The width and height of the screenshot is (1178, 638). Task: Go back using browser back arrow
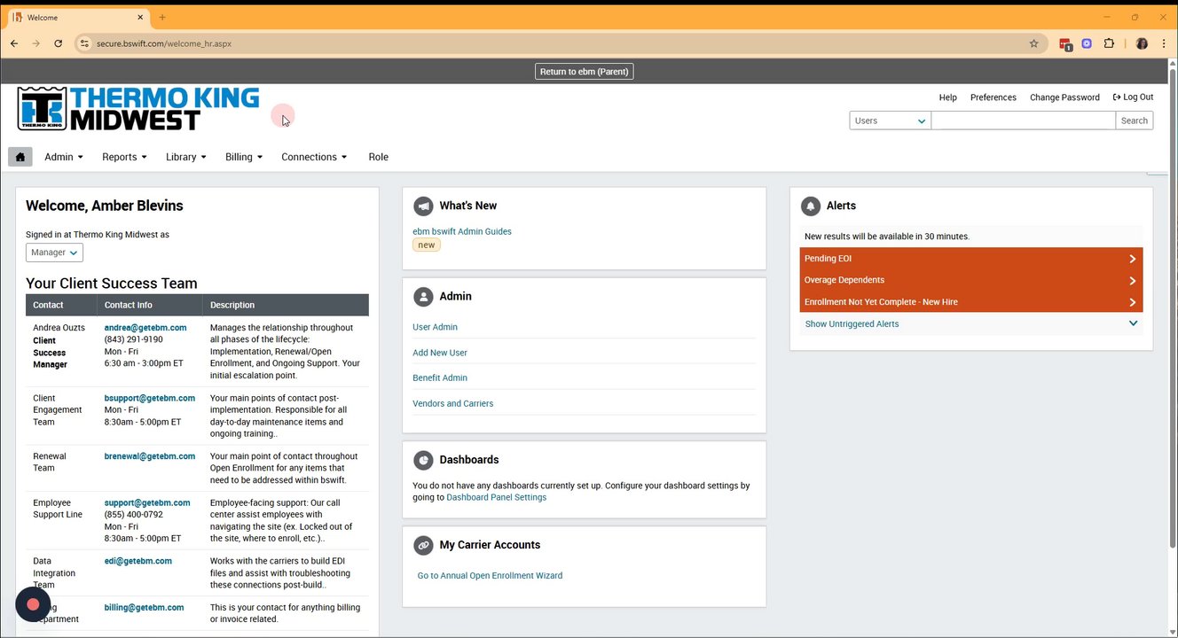[14, 43]
